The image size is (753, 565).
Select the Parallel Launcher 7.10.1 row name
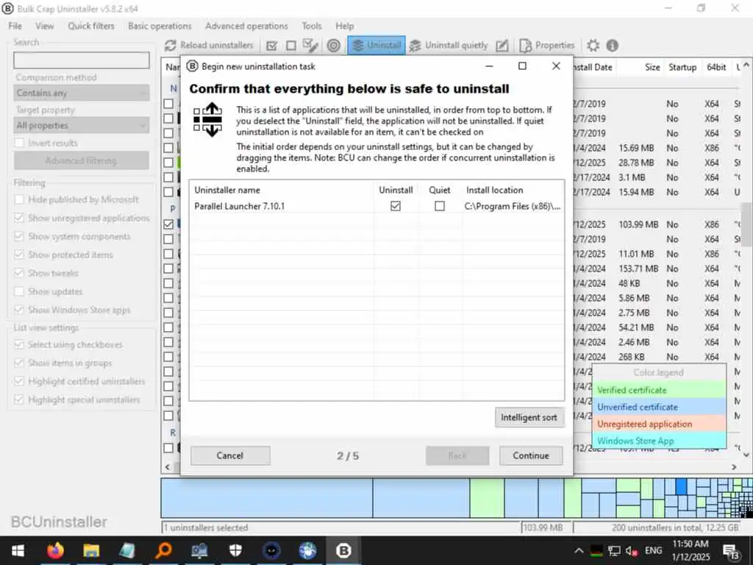[x=239, y=206]
